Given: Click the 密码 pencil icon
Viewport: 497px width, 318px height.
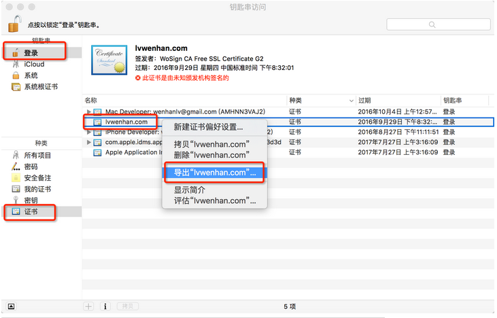Looking at the screenshot, I should click(x=16, y=166).
